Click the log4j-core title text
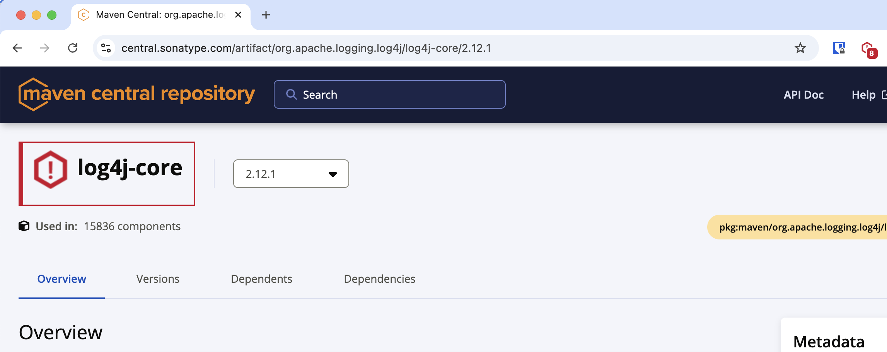Image resolution: width=887 pixels, height=352 pixels. tap(130, 167)
